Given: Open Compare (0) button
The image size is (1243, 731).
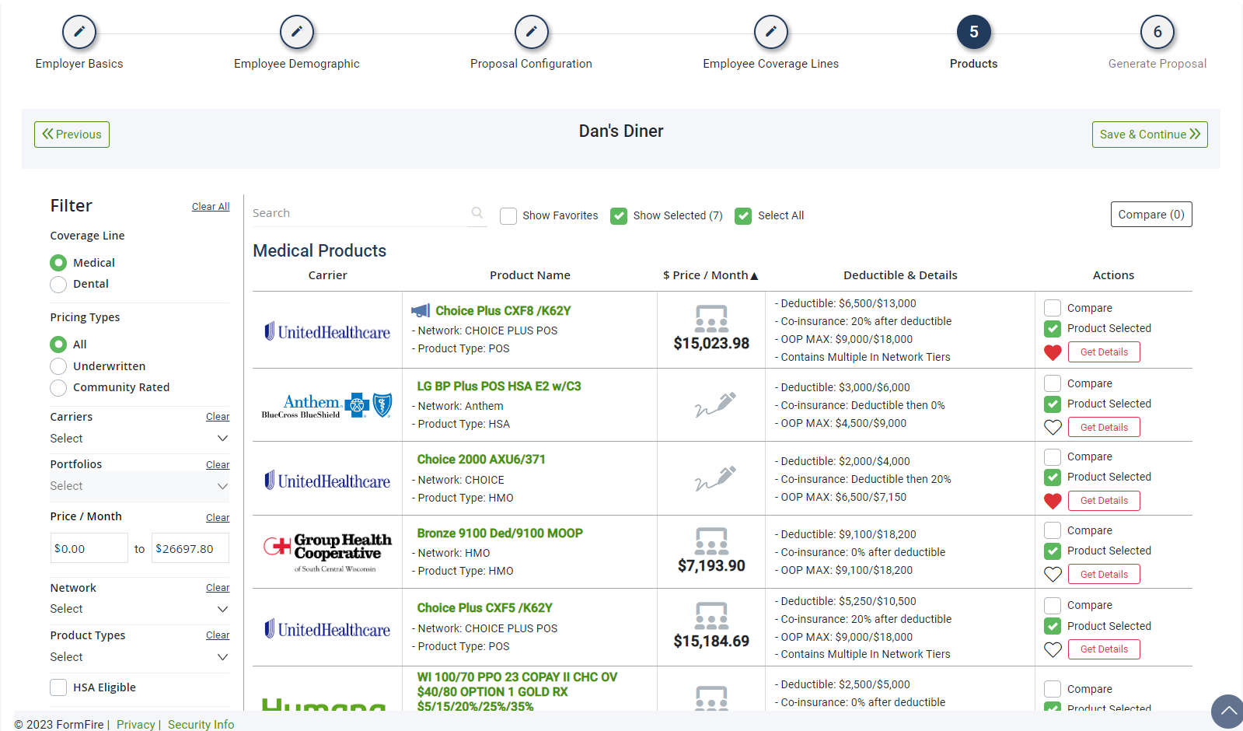Looking at the screenshot, I should (1151, 215).
